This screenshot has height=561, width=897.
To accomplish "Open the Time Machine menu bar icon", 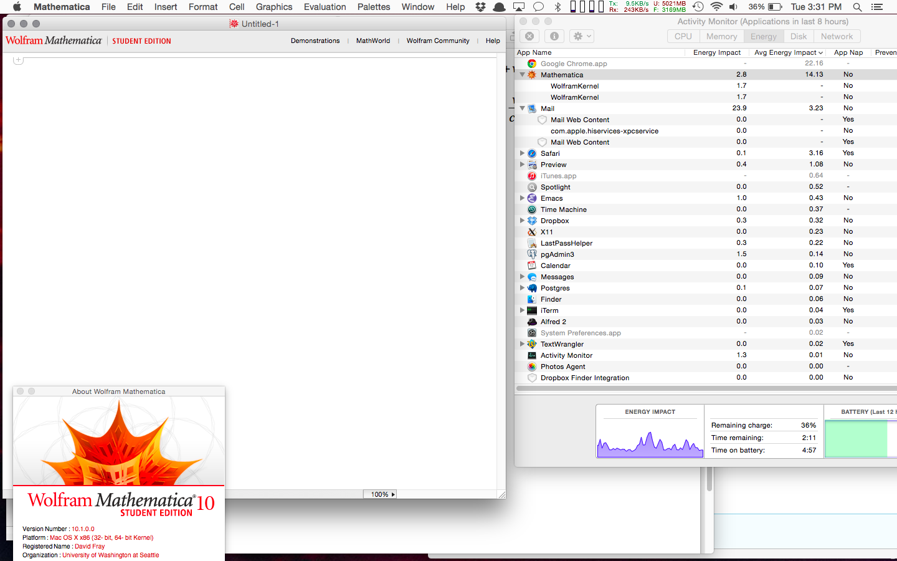I will pyautogui.click(x=698, y=7).
